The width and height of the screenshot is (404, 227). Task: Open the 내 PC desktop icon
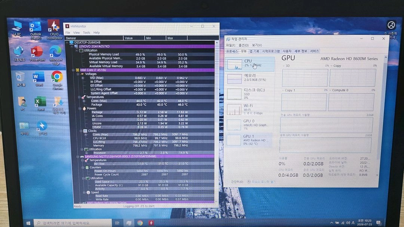click(17, 28)
